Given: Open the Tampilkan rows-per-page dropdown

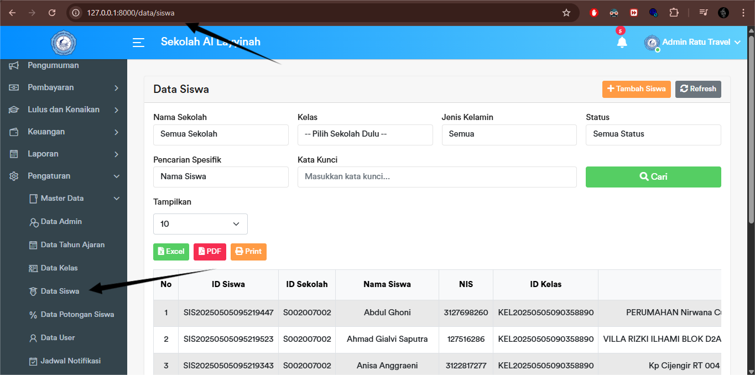Looking at the screenshot, I should tap(200, 223).
